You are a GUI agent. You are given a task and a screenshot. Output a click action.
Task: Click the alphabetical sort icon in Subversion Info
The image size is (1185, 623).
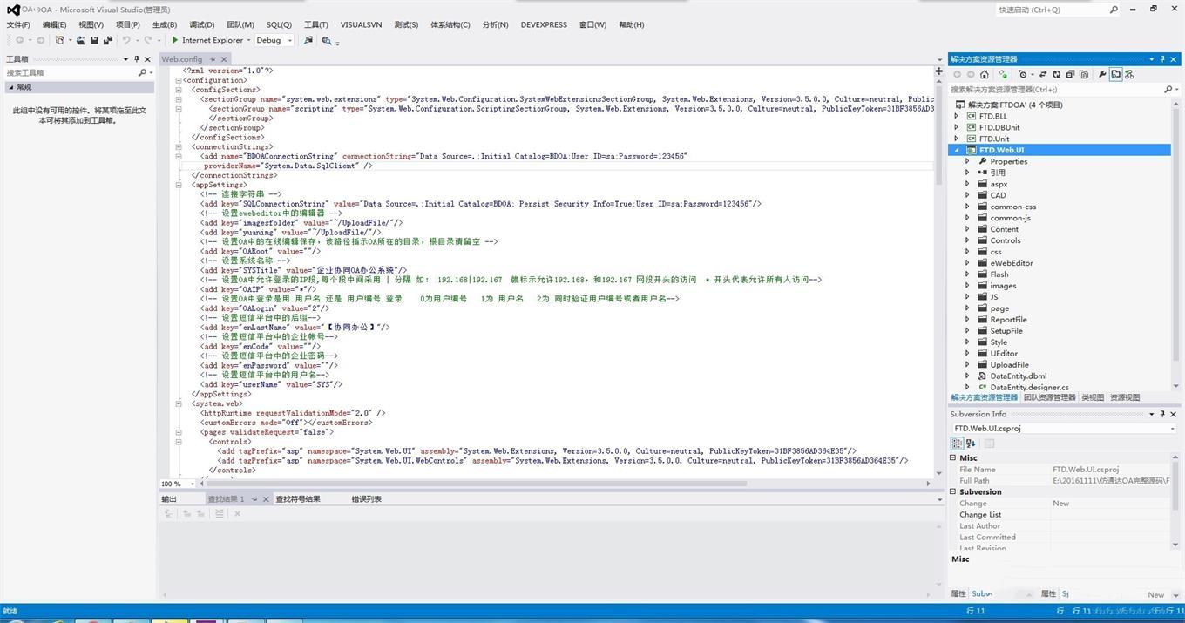971,444
